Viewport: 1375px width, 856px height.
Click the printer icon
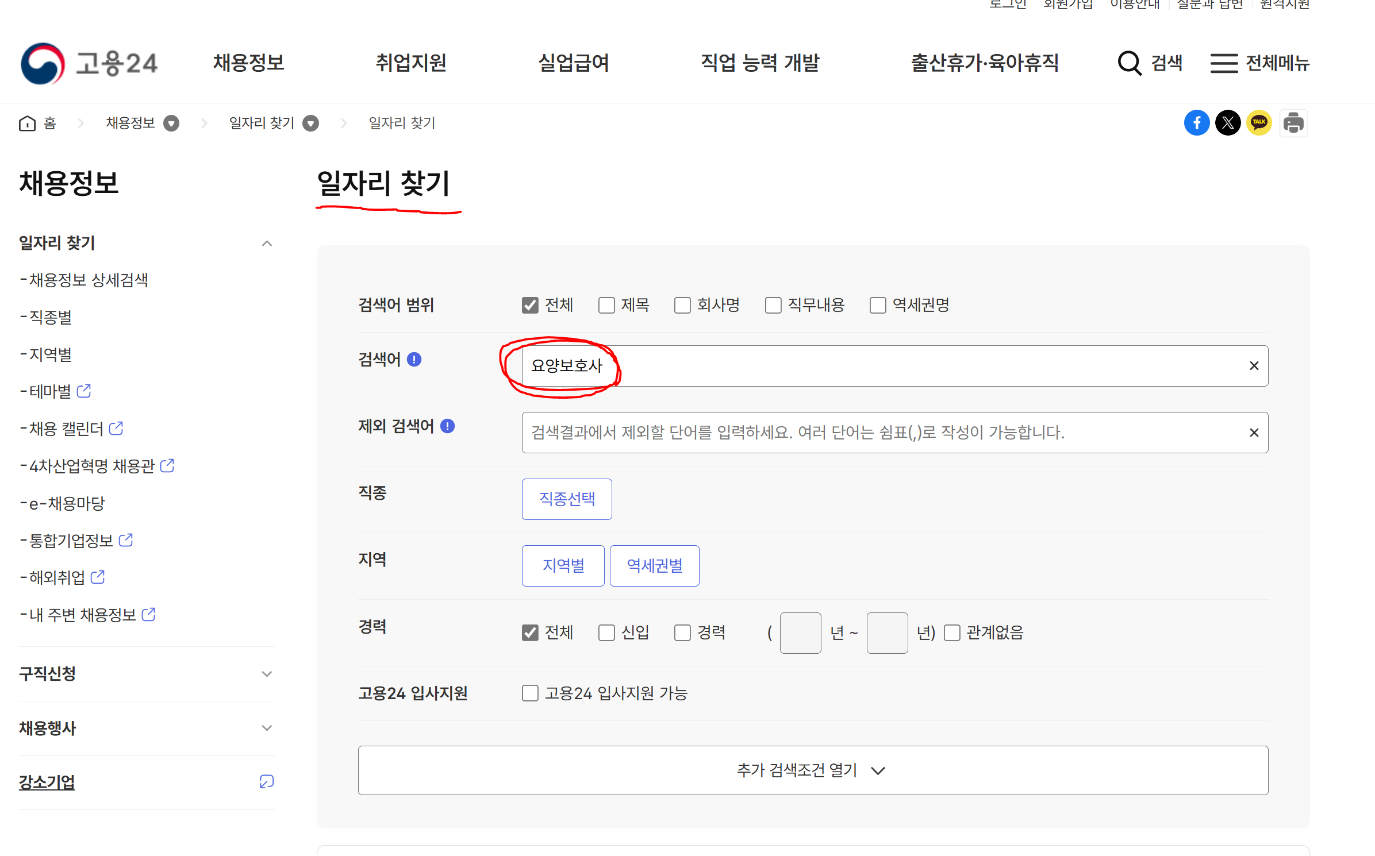(1293, 123)
